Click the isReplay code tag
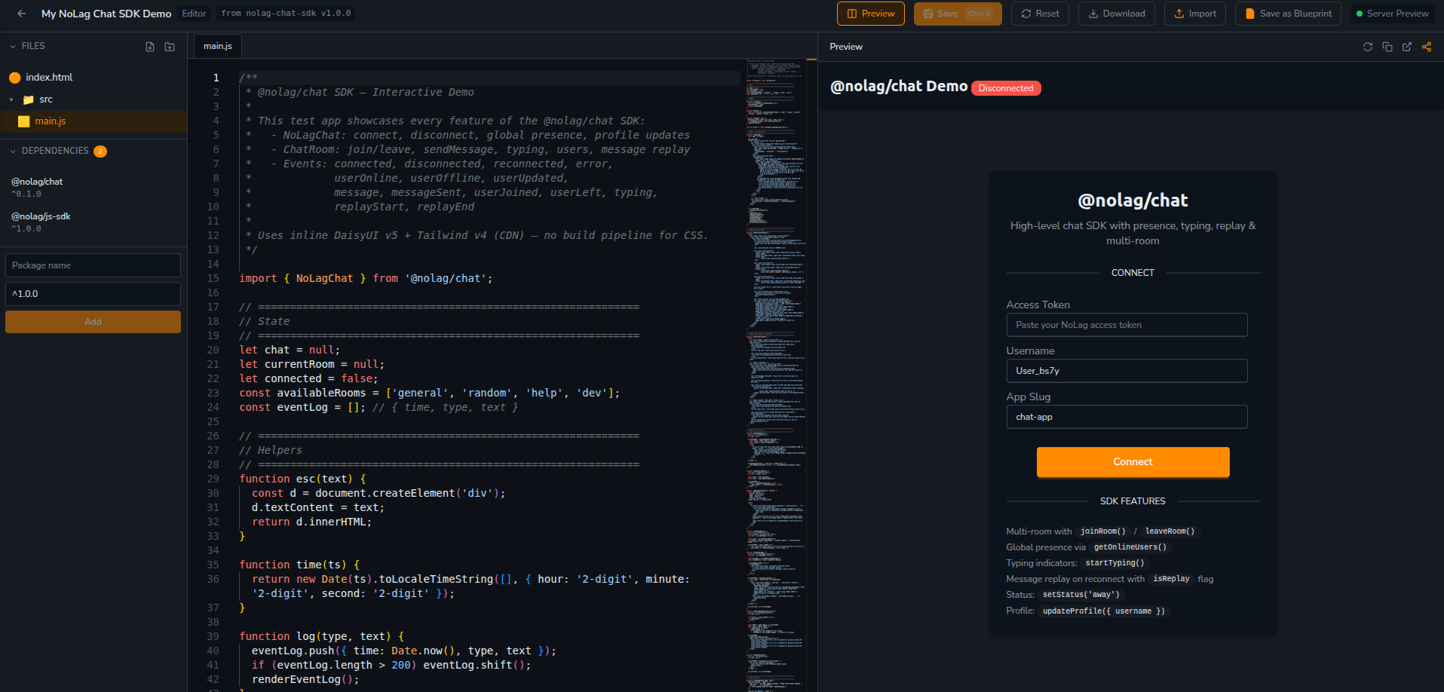Screen dimensions: 1444x692 click(1171, 579)
